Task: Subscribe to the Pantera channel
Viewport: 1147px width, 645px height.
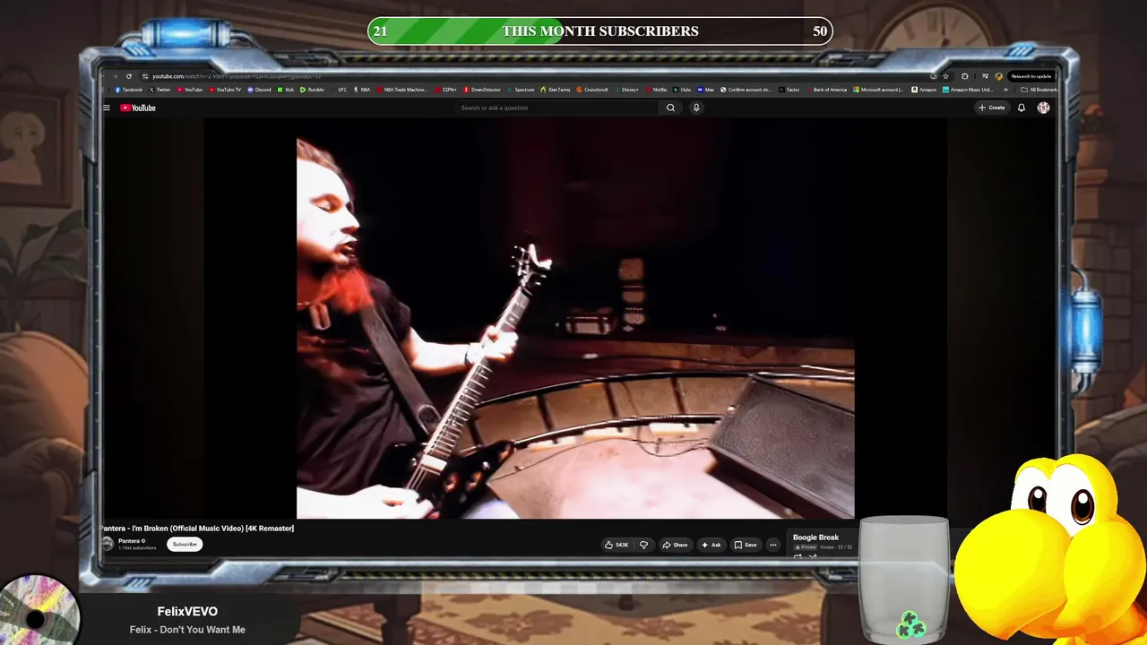Action: point(185,544)
